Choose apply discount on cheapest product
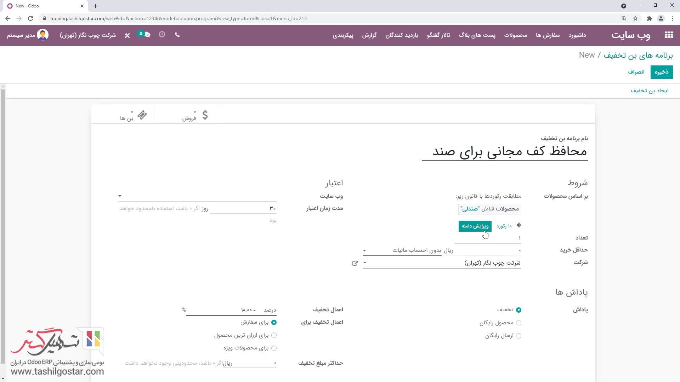The width and height of the screenshot is (680, 382). point(274,335)
